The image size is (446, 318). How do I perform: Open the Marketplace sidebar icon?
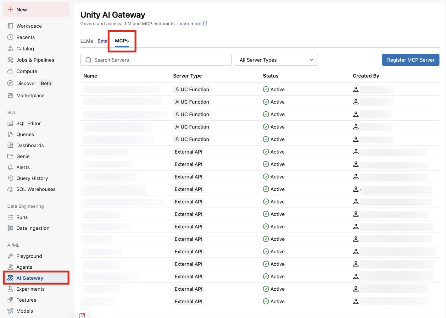pos(11,95)
